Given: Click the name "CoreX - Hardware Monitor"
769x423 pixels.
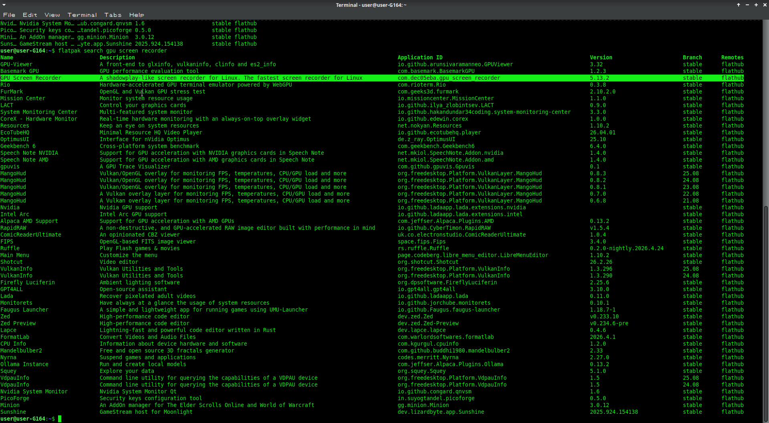Looking at the screenshot, I should click(39, 119).
